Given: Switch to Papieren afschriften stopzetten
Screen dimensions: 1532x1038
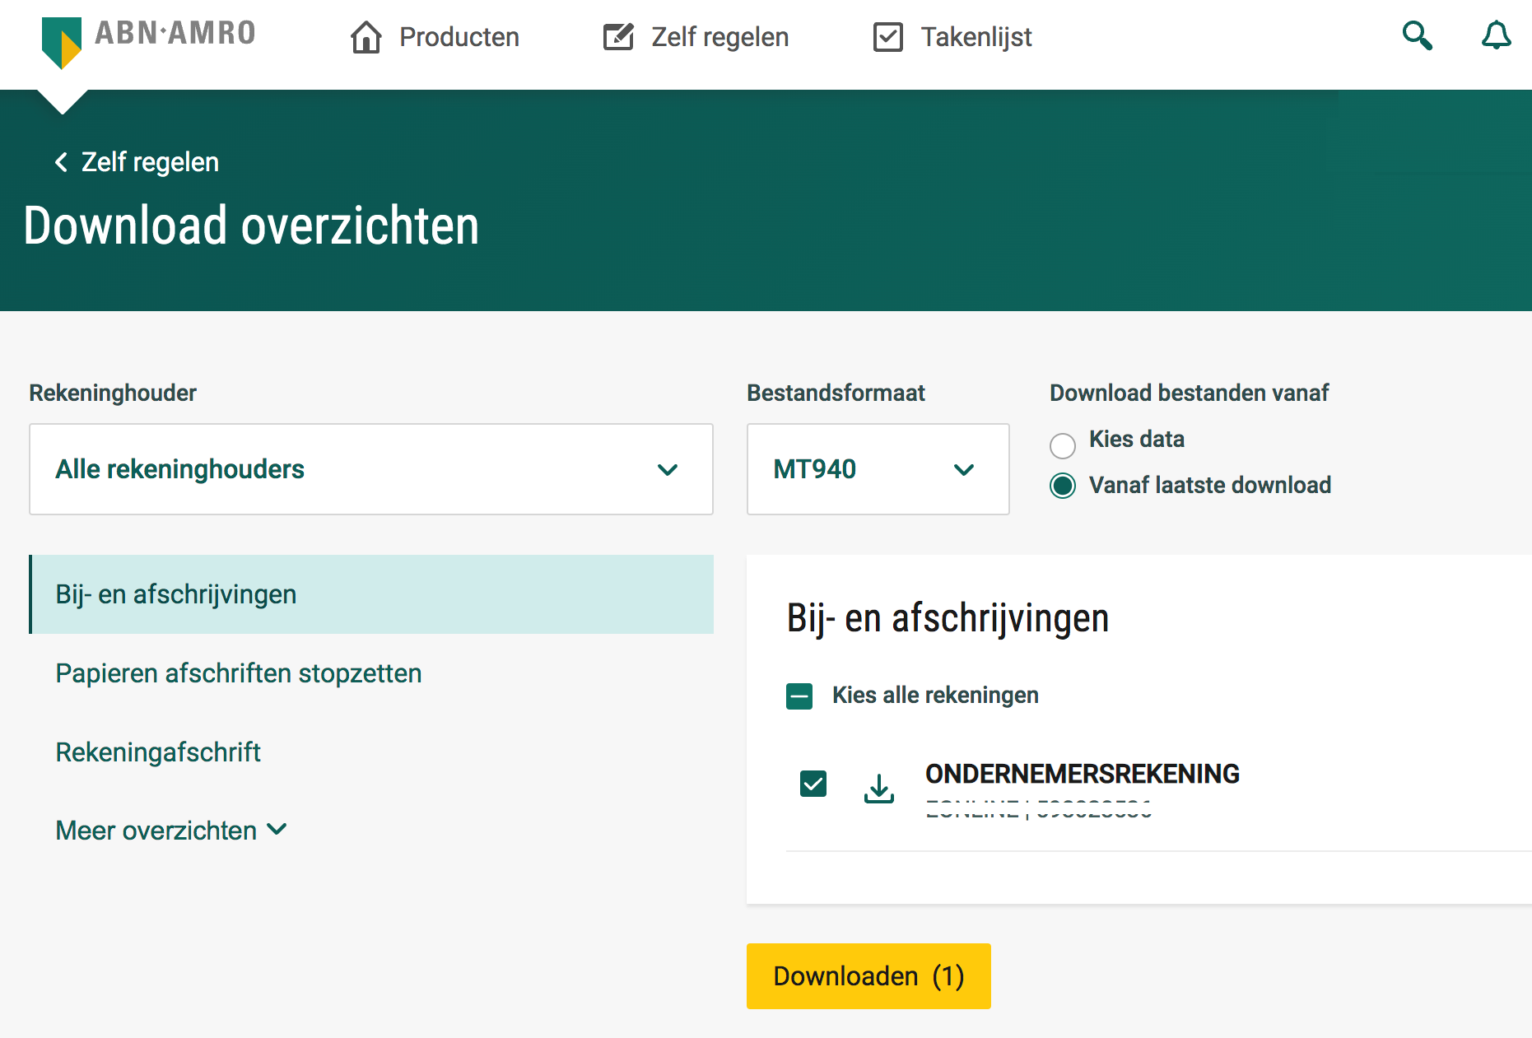Looking at the screenshot, I should pyautogui.click(x=239, y=673).
